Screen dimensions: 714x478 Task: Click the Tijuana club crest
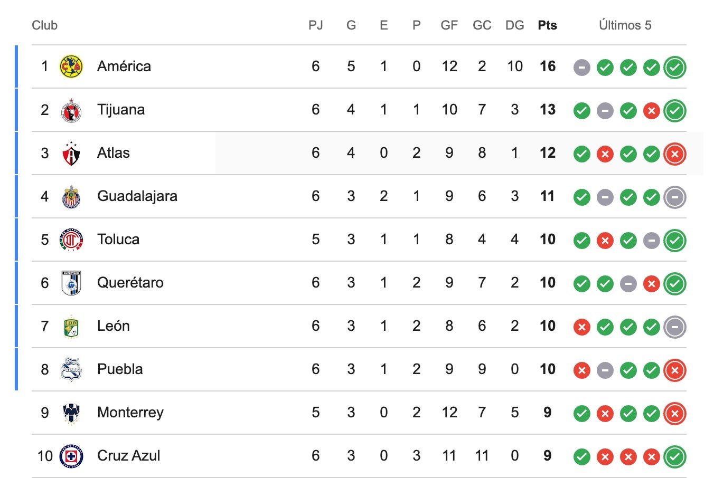pyautogui.click(x=71, y=110)
